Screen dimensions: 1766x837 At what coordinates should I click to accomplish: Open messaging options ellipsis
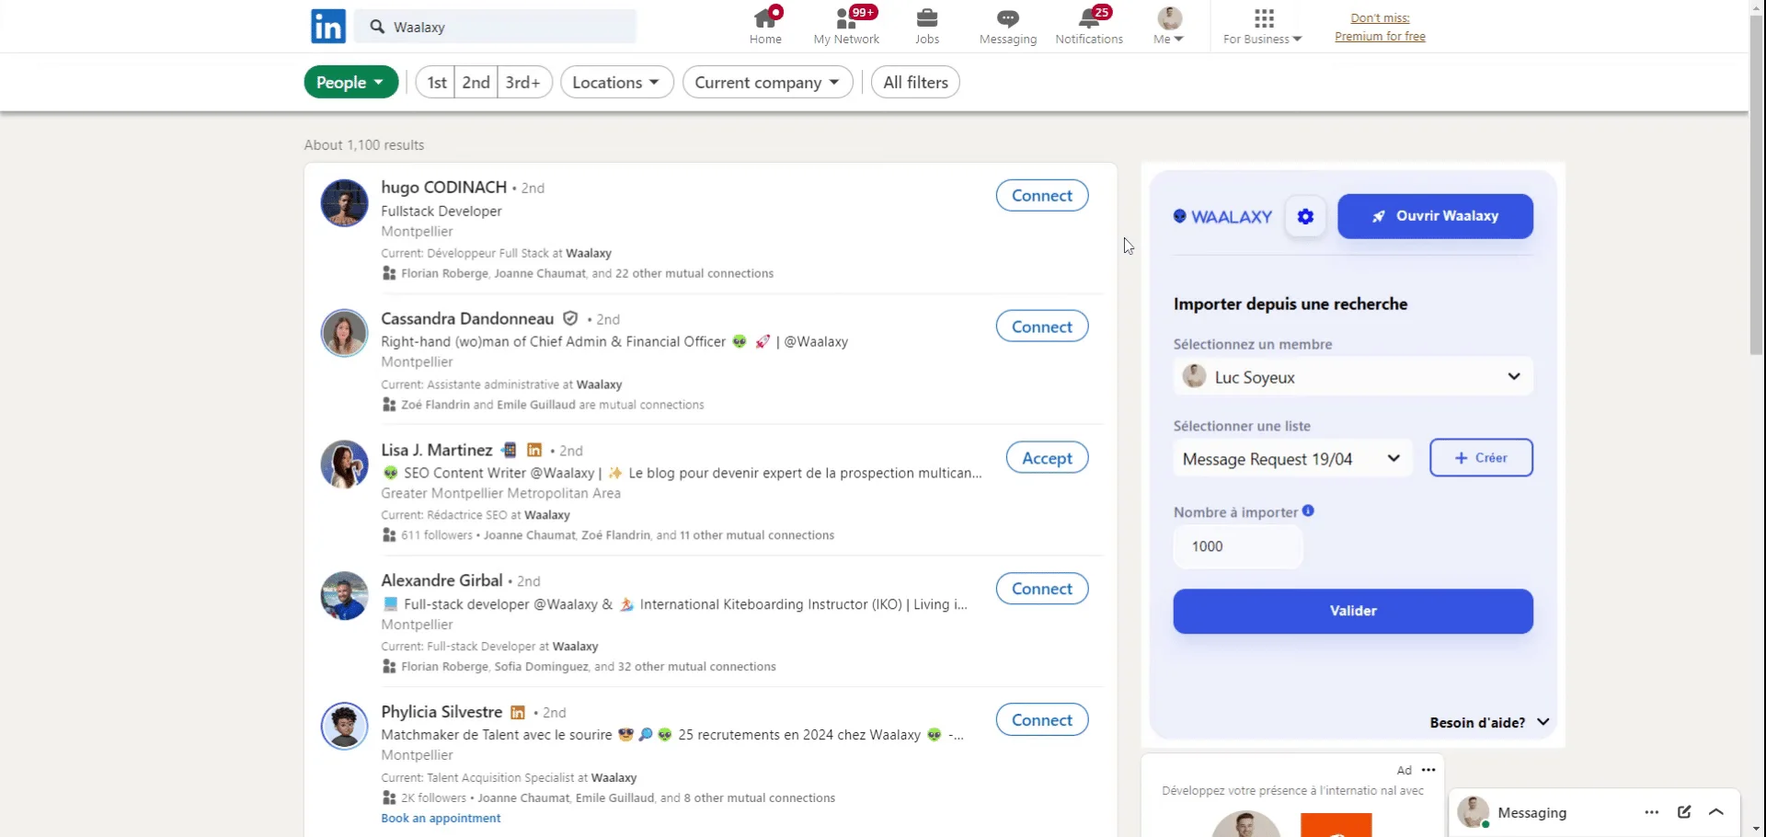click(1652, 812)
